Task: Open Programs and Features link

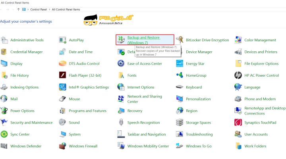Action: [x=87, y=111]
